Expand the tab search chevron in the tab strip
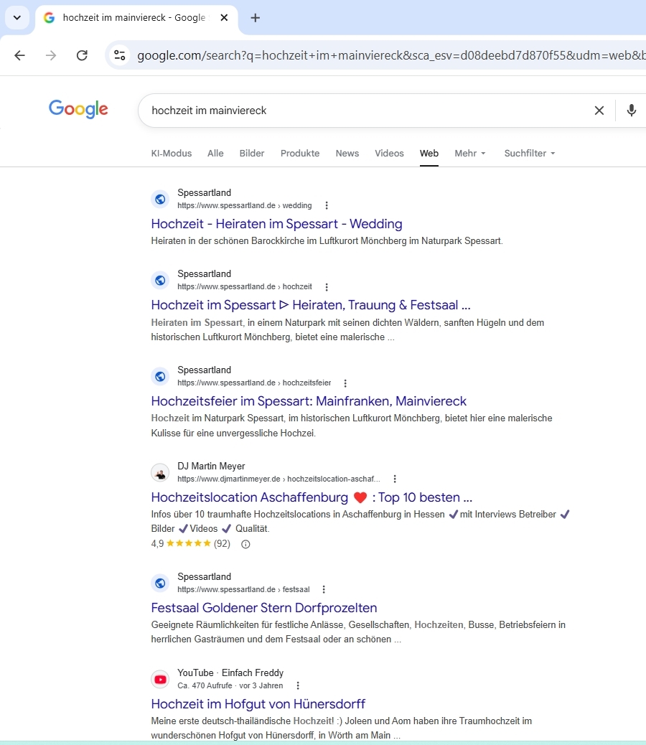This screenshot has height=745, width=646. (x=17, y=18)
